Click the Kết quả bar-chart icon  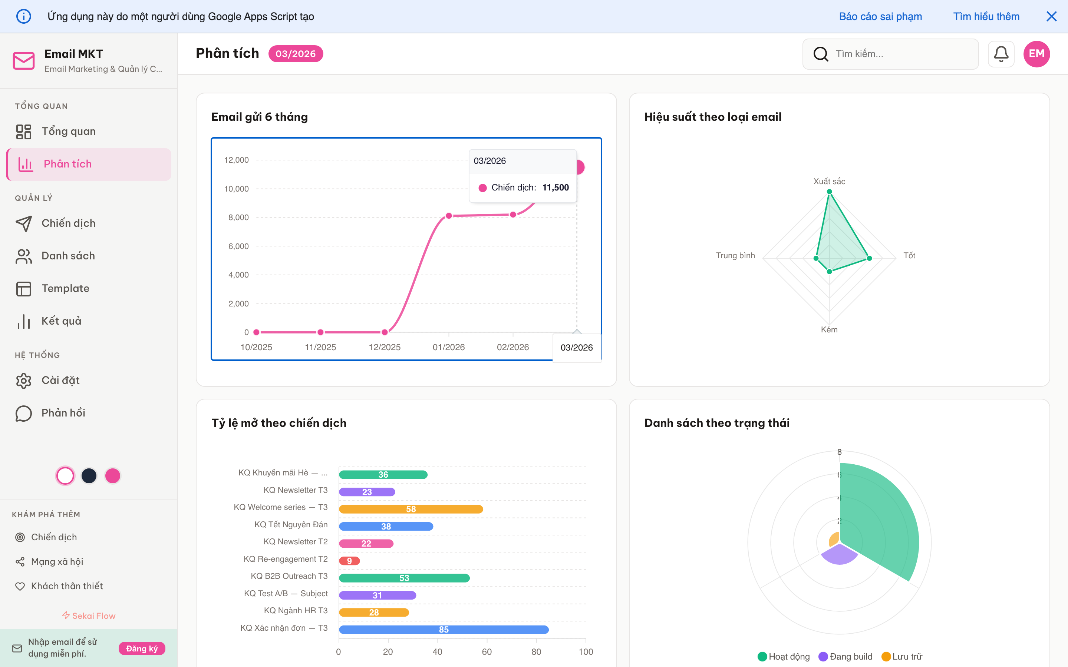click(x=23, y=321)
